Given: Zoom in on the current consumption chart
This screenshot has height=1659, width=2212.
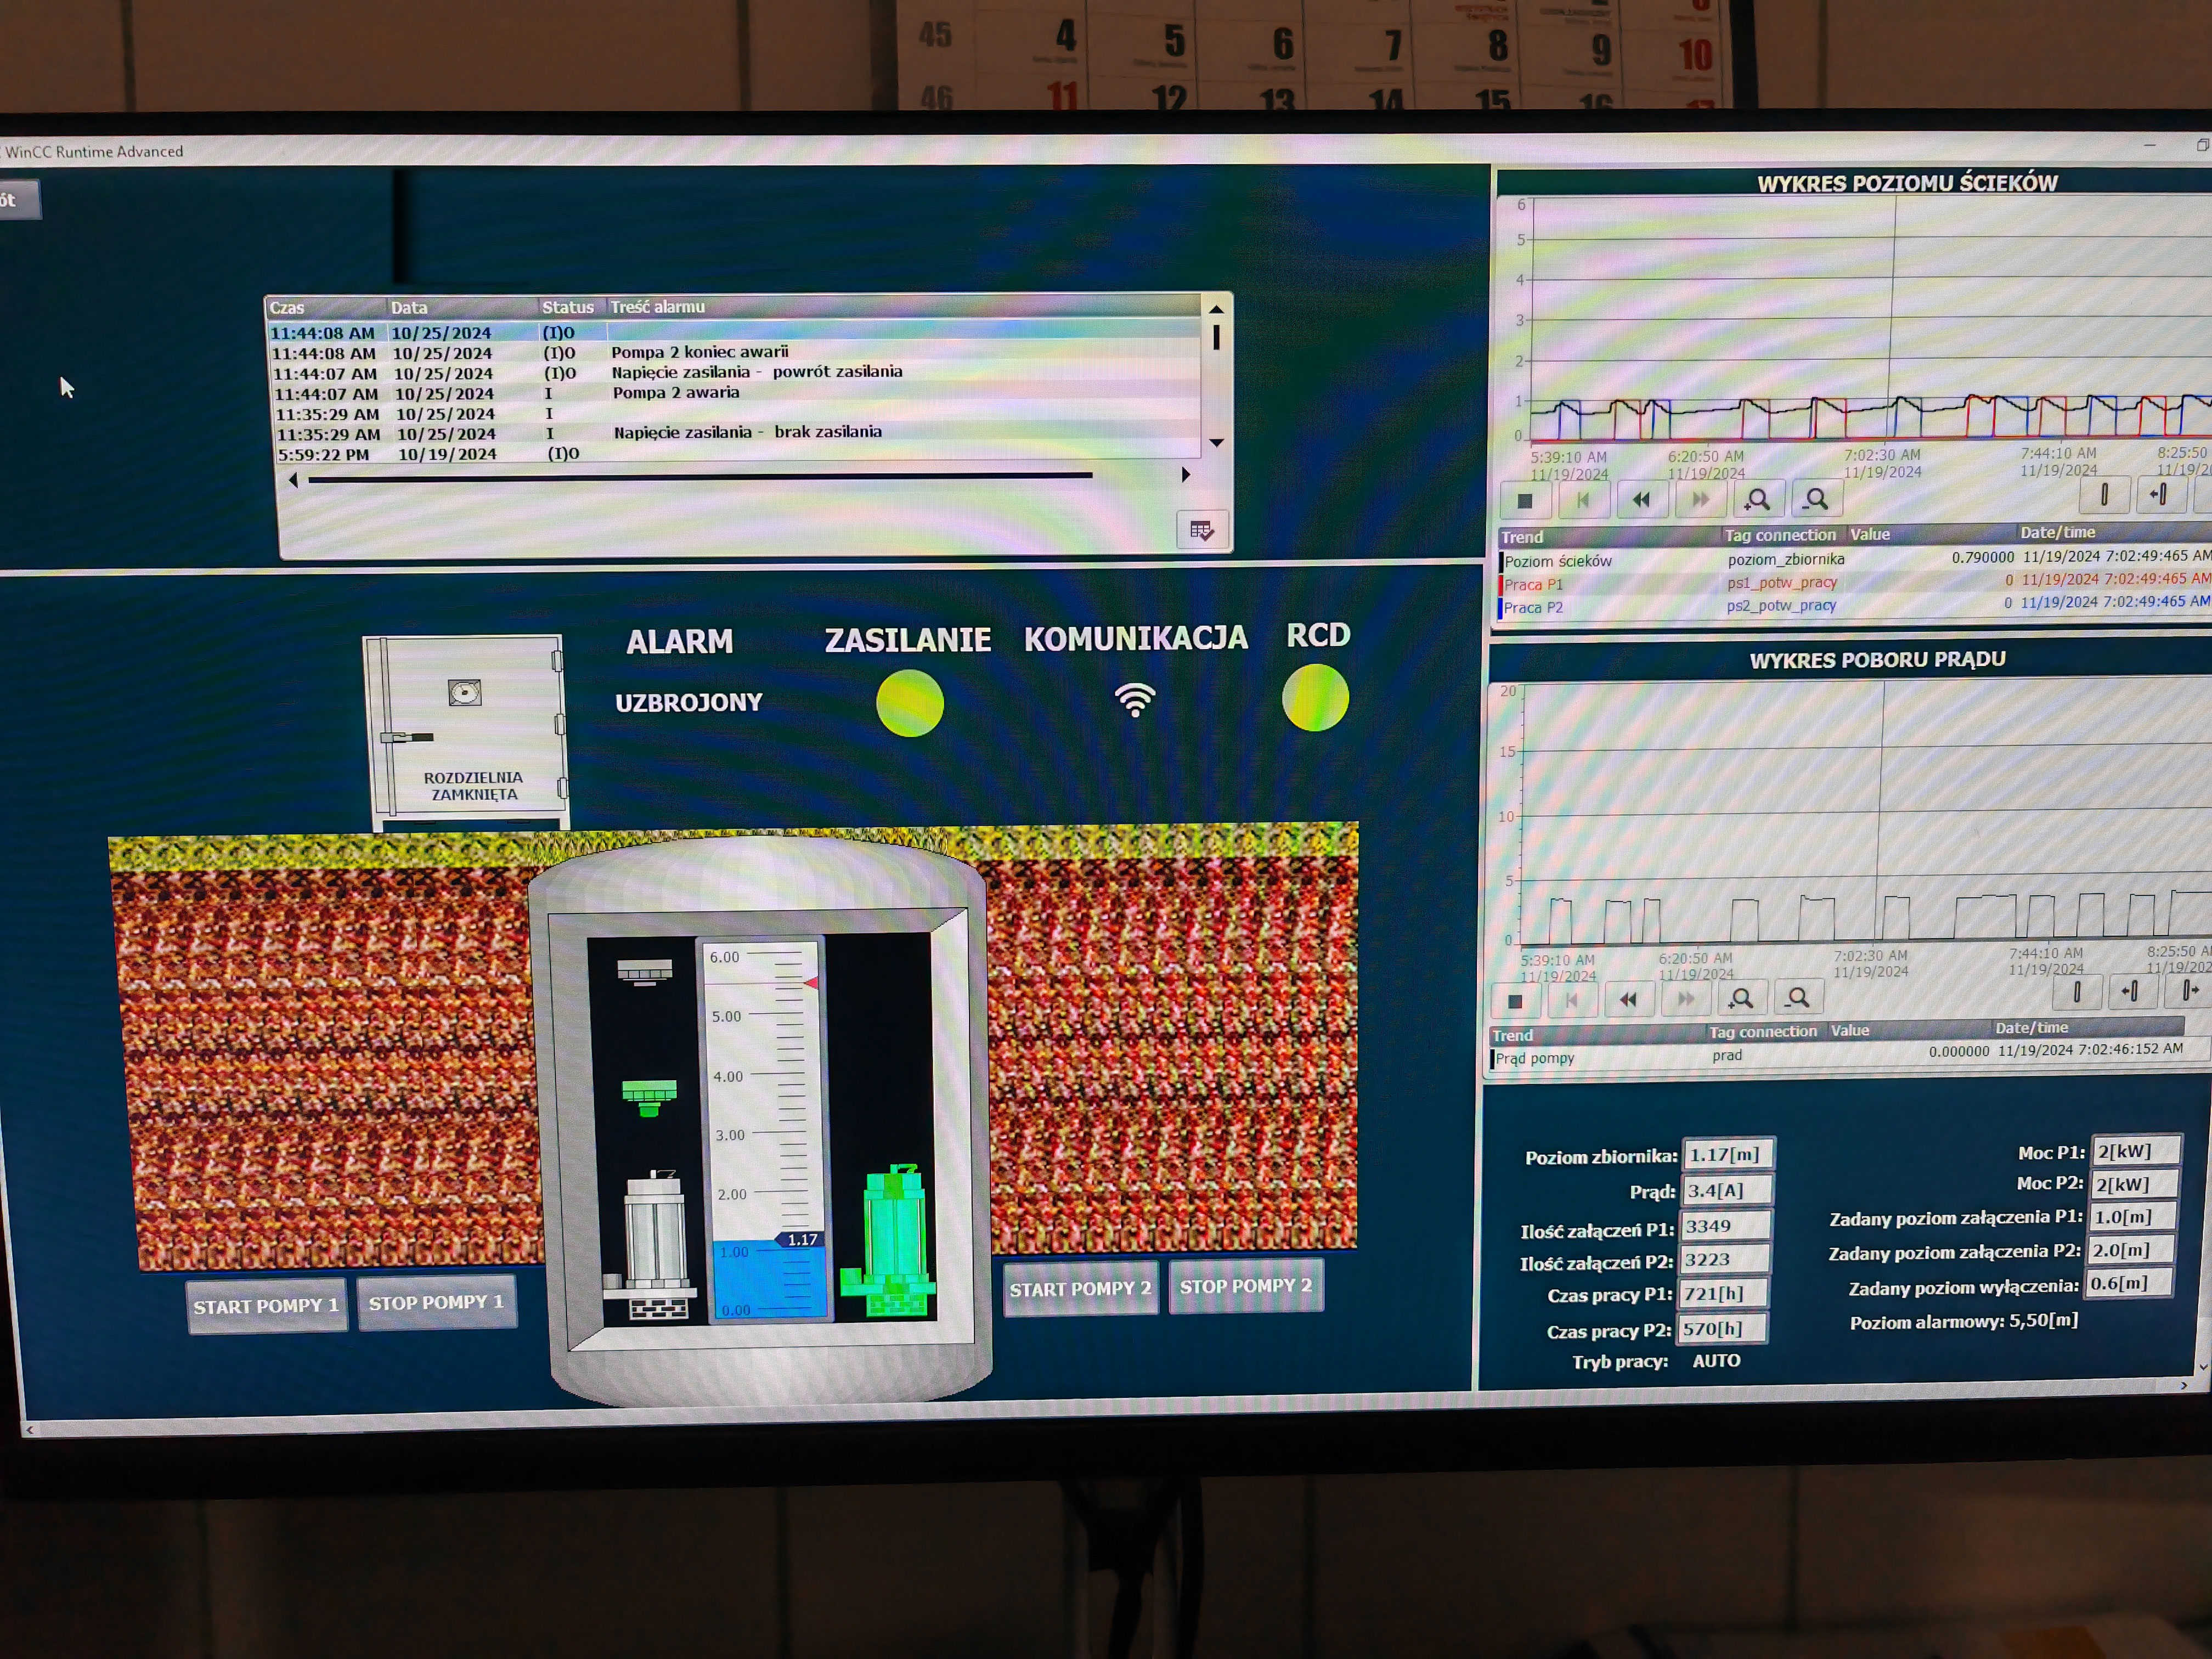Looking at the screenshot, I should (x=1741, y=998).
